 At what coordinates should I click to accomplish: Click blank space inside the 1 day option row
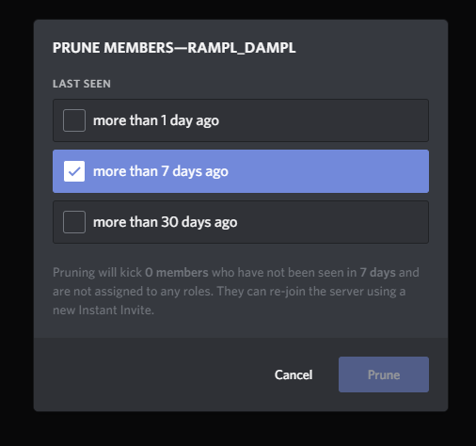[323, 120]
